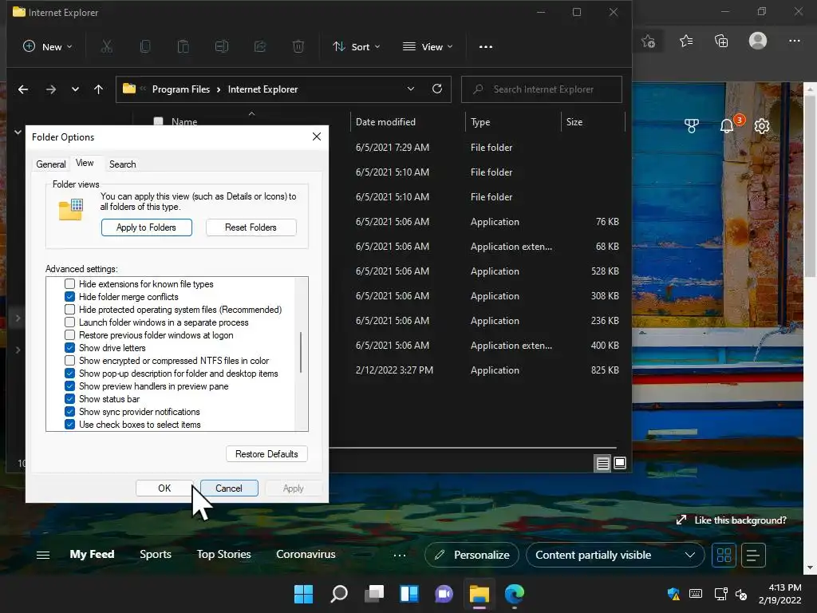Screen dimensions: 817x613
Task: Go up one folder level with up arrow
Action: click(98, 89)
